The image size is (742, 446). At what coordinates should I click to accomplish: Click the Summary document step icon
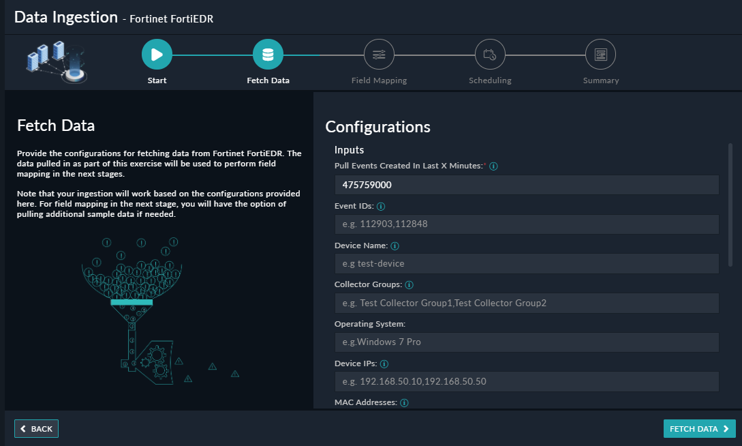coord(600,55)
